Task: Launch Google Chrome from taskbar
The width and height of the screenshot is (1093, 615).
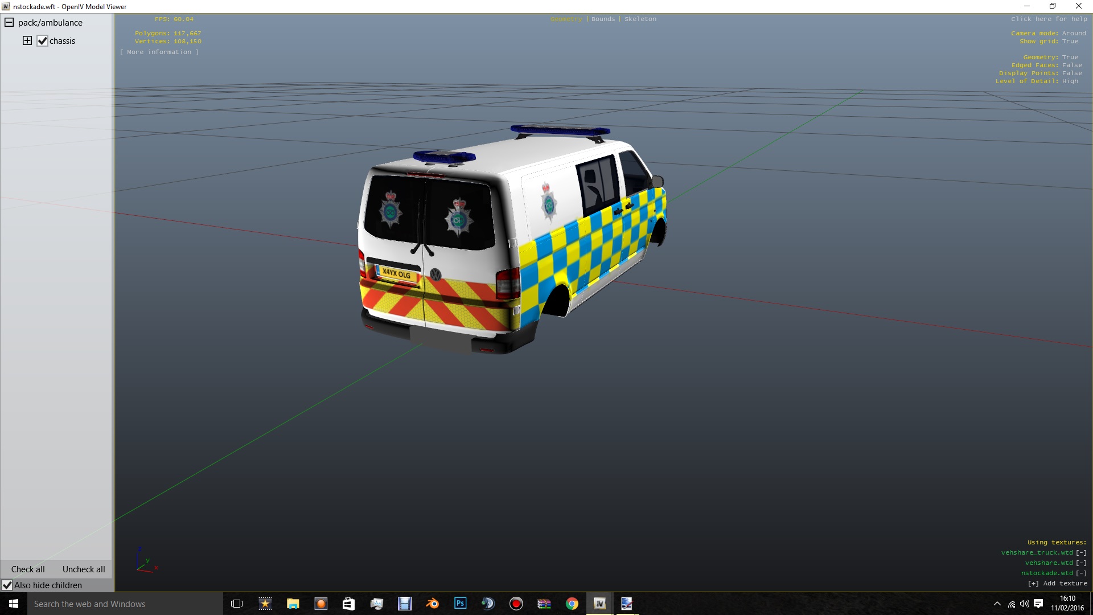Action: tap(572, 604)
